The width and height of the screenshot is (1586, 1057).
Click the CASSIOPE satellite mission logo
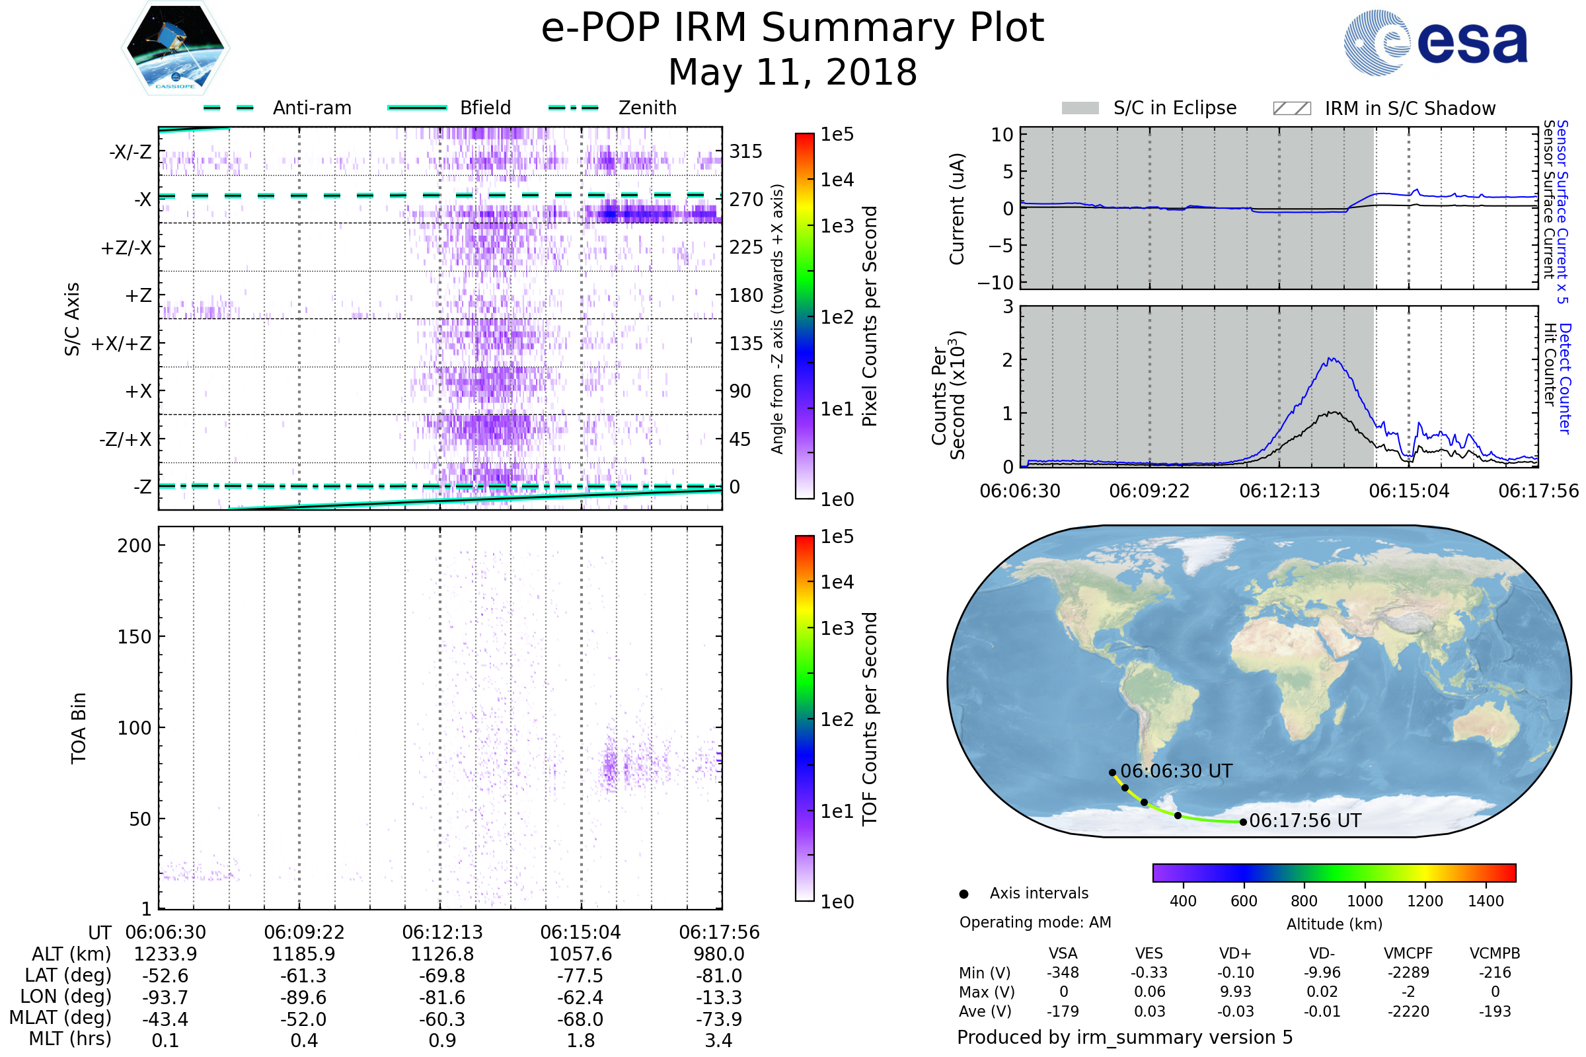click(175, 48)
